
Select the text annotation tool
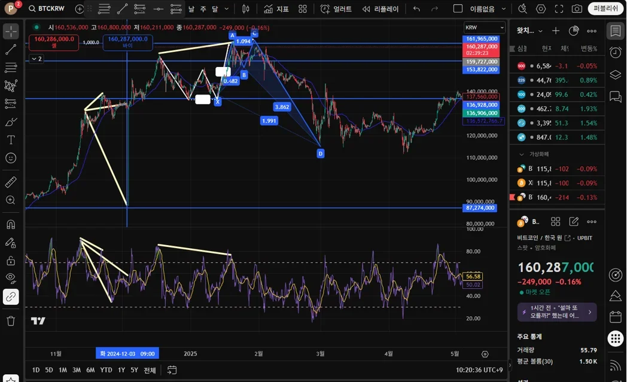click(11, 140)
